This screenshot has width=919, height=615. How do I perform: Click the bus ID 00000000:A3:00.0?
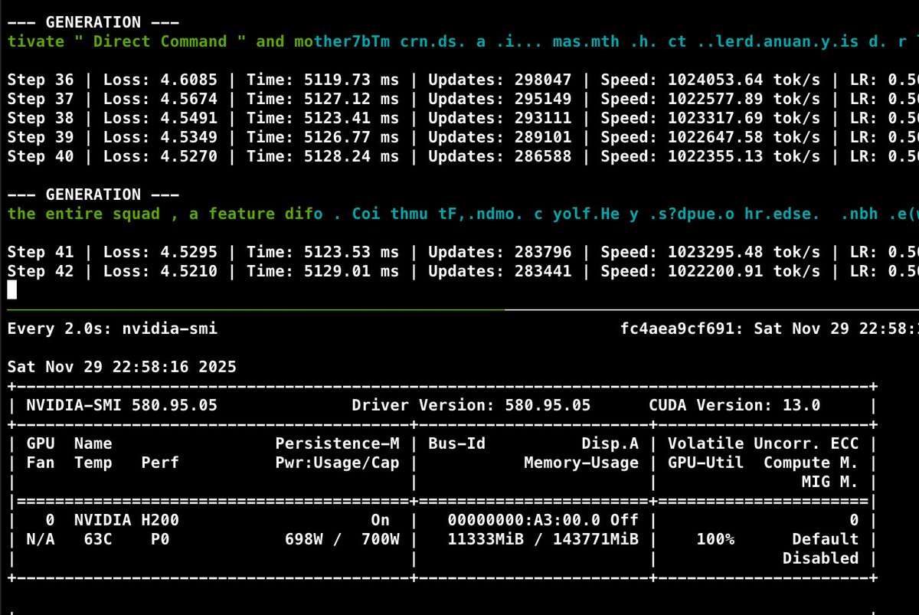524,520
